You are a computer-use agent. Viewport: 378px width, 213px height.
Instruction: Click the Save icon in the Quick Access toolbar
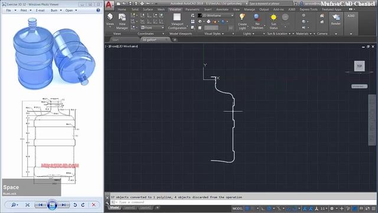pos(130,4)
